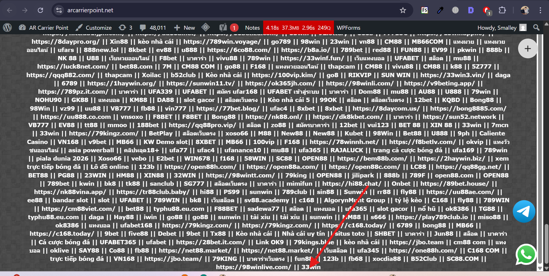Click the "piala dunia 2026" link

62,159
